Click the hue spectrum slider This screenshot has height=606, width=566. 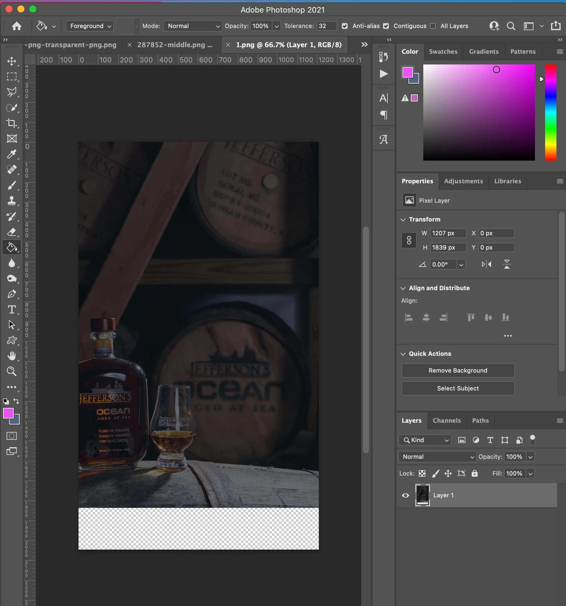551,113
